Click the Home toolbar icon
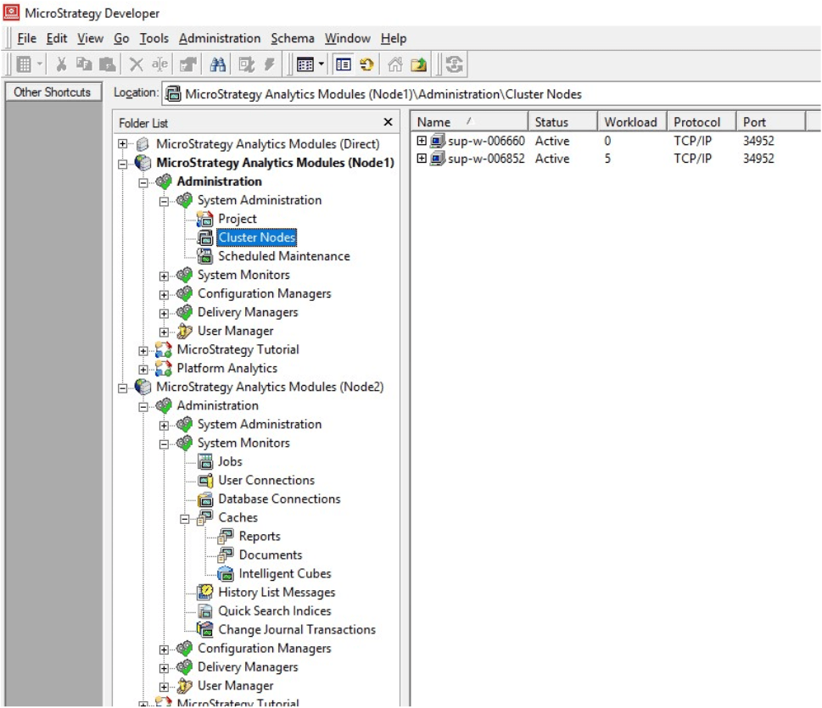Viewport: 822px width, 708px height. click(395, 64)
